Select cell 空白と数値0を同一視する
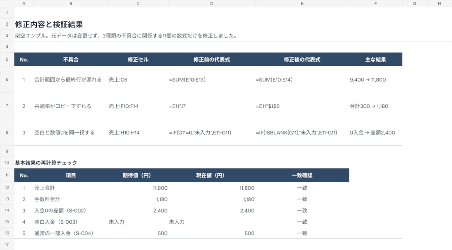The image size is (452, 250). [71, 132]
